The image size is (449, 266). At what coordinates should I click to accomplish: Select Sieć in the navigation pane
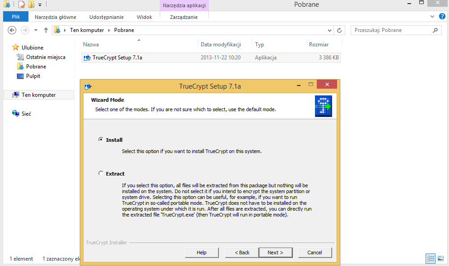point(26,114)
